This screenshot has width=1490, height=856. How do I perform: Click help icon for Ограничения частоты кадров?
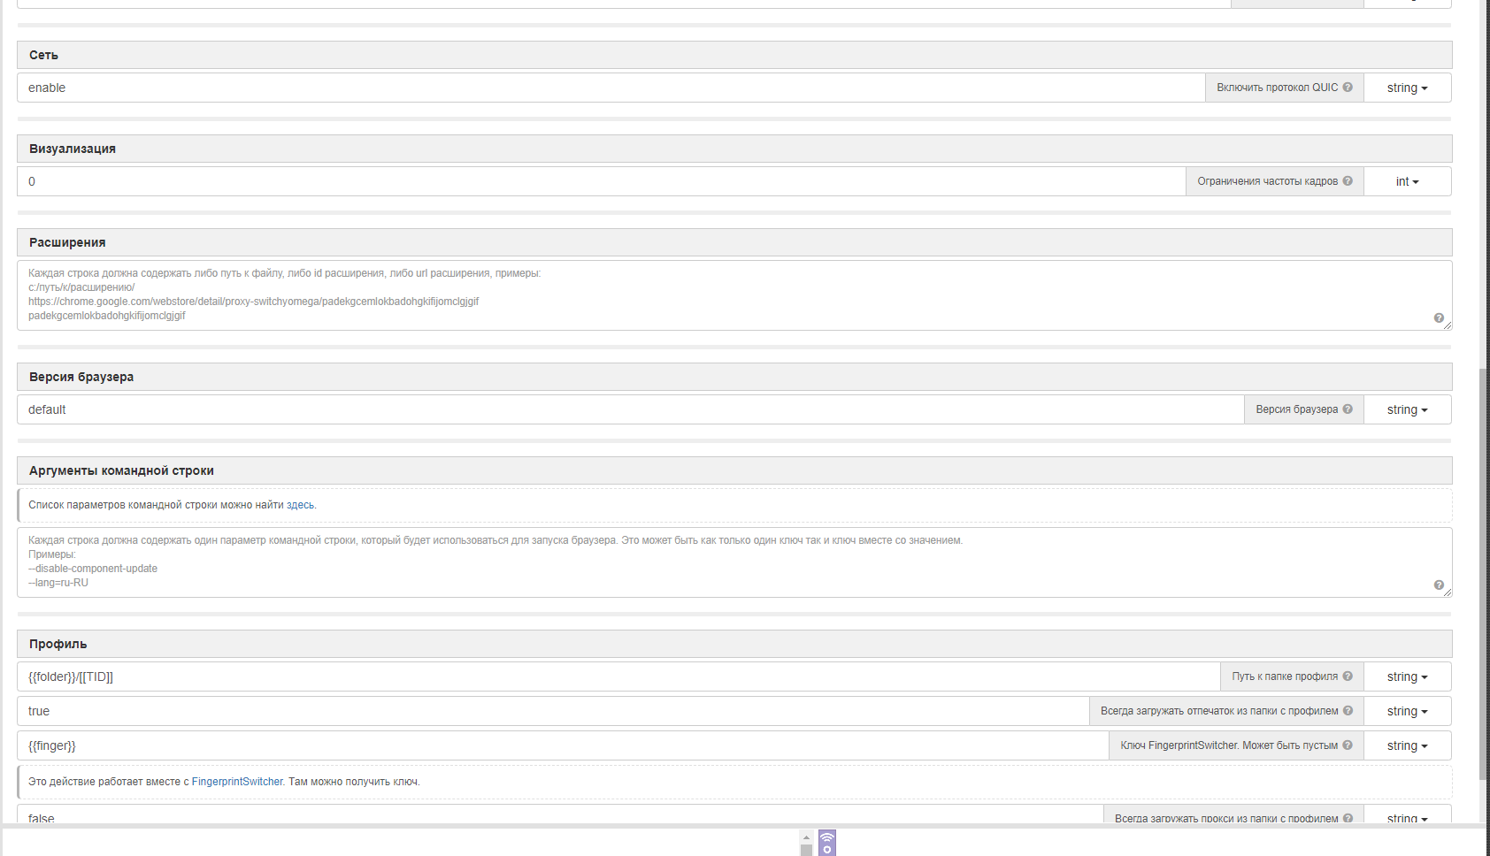point(1348,181)
